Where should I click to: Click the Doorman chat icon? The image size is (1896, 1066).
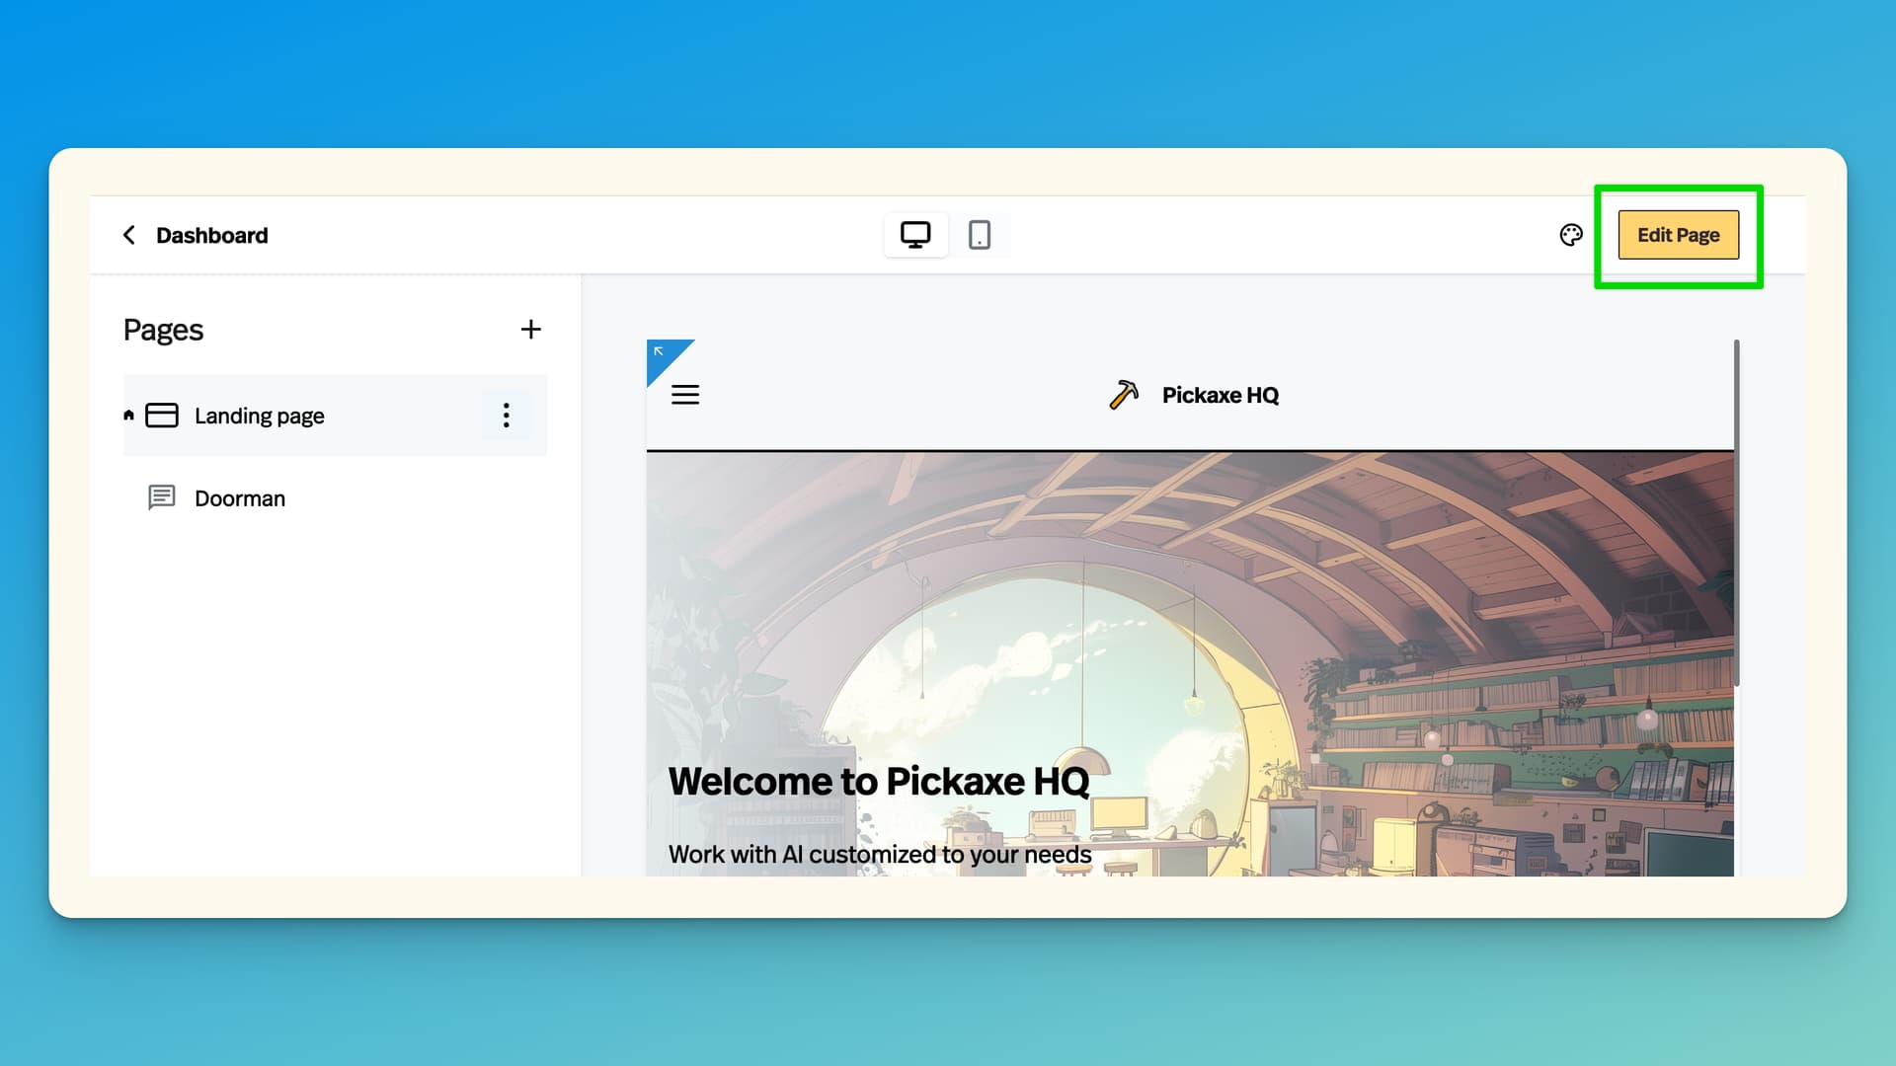point(162,497)
